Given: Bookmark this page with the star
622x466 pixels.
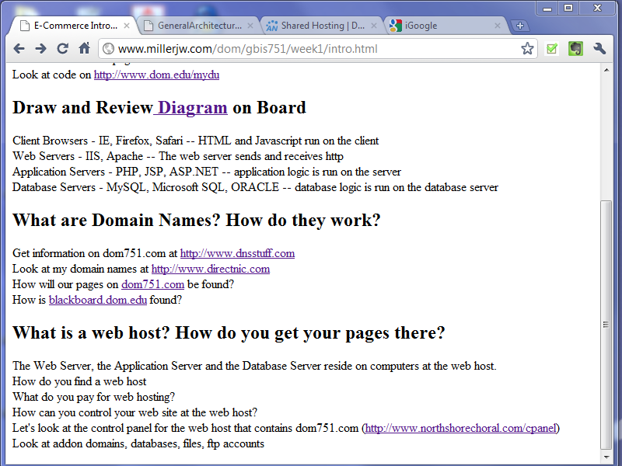Looking at the screenshot, I should point(527,49).
